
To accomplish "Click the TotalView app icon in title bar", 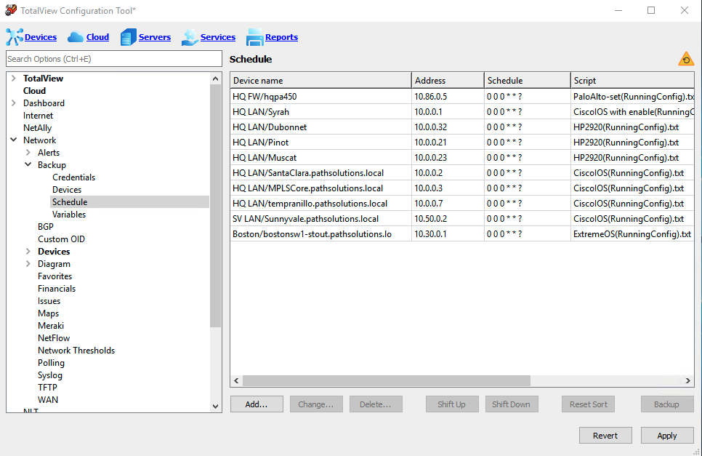I will pos(11,10).
